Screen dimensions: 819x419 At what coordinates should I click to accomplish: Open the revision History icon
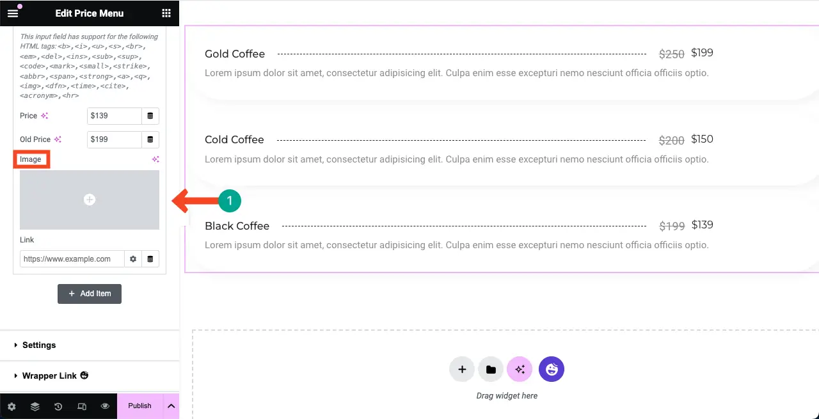click(58, 406)
